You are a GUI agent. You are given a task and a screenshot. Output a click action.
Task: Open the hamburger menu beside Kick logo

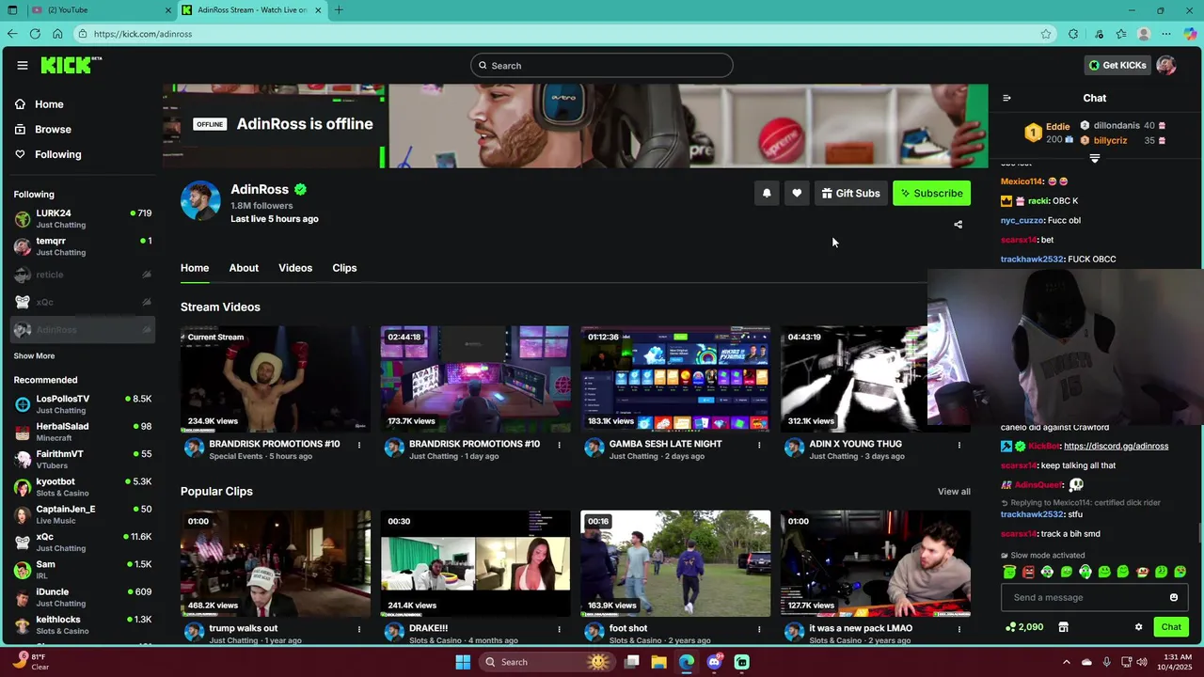(x=22, y=65)
